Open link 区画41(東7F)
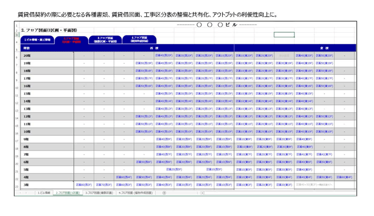Image resolution: width=374 pixels, height=216 pixels. pyautogui.click(x=304, y=154)
